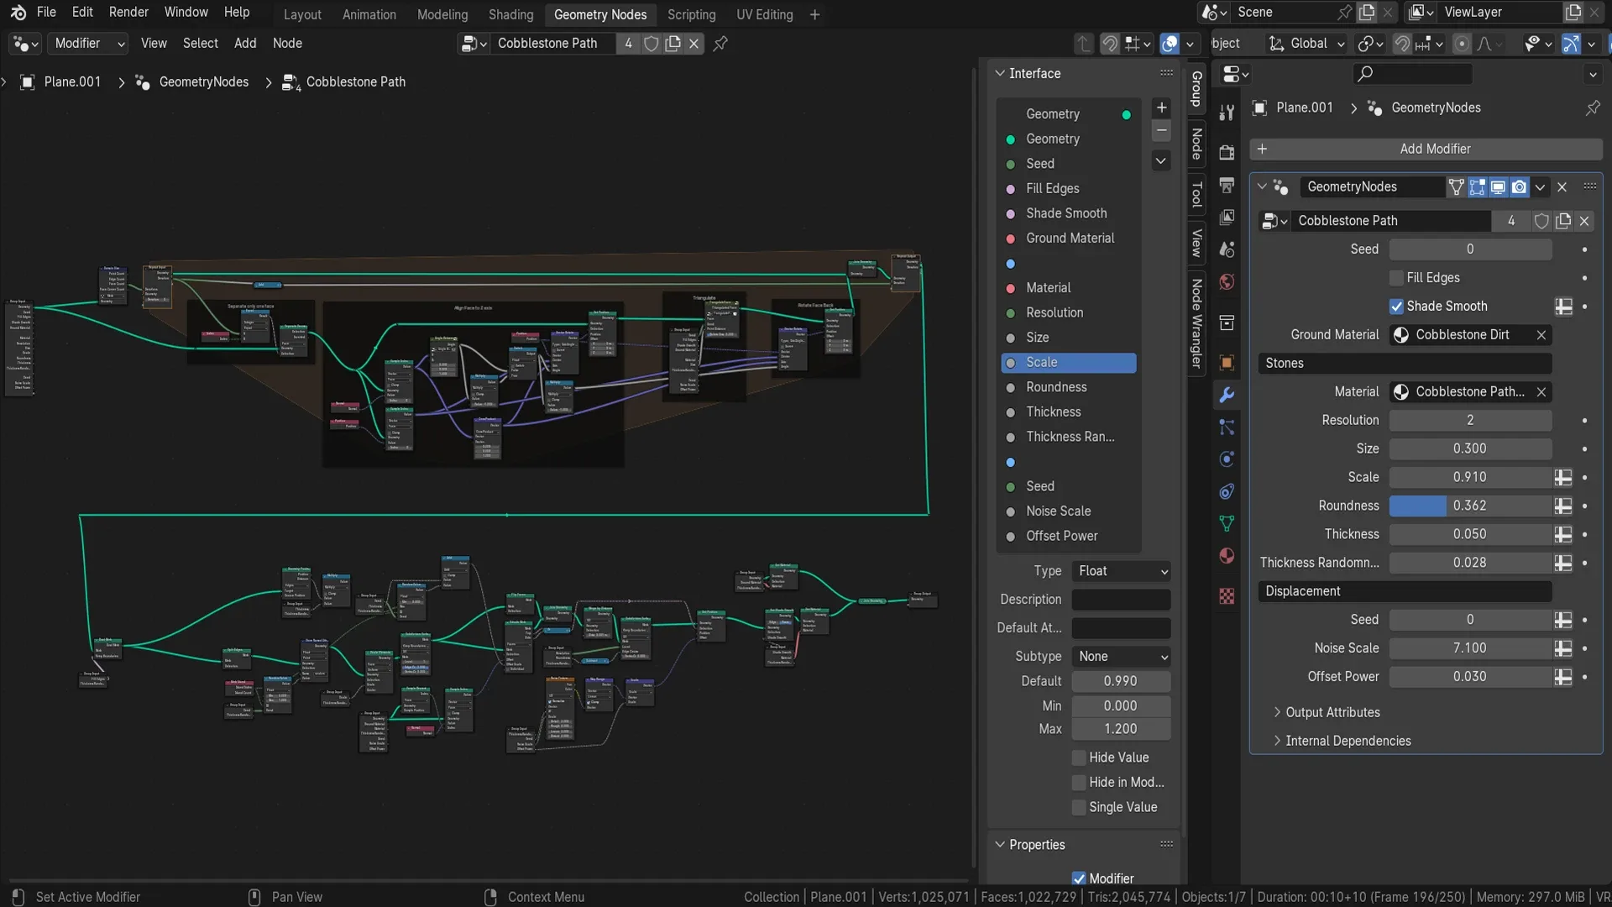
Task: Select the Physics Properties icon
Action: 1226,459
